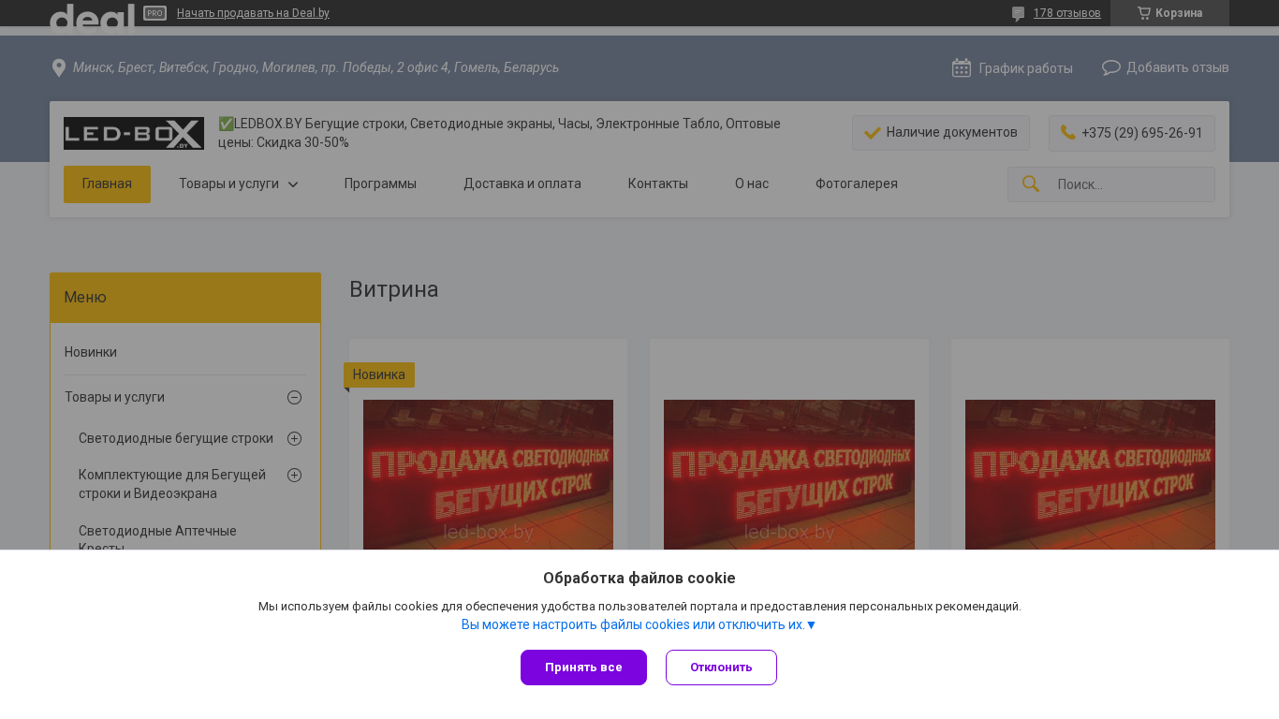The width and height of the screenshot is (1279, 719).
Task: Click the Витрина heading
Action: click(x=394, y=289)
